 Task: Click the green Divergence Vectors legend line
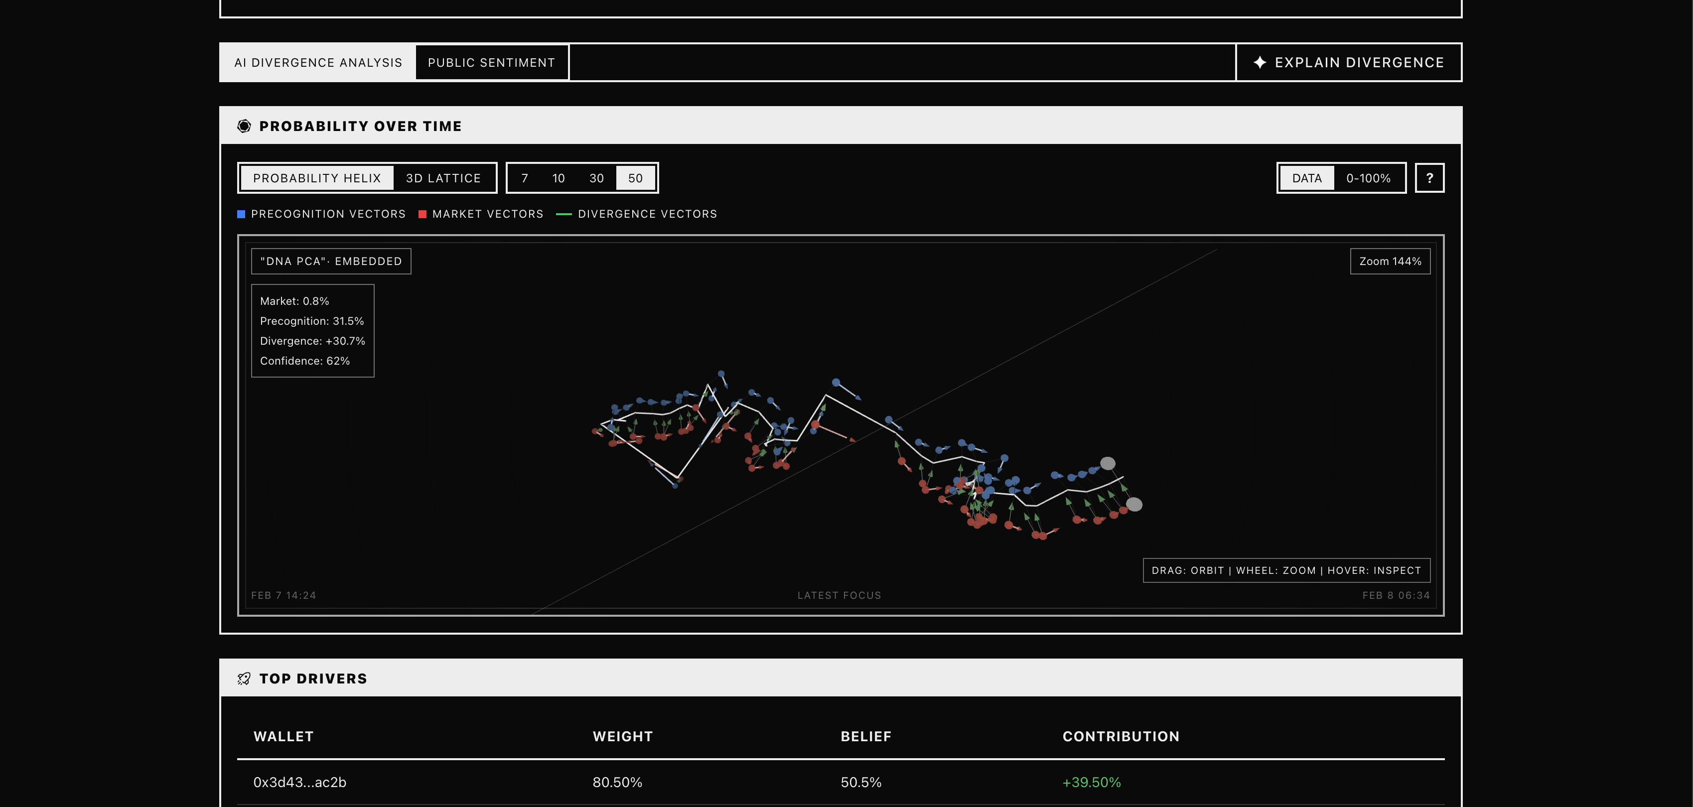[565, 214]
